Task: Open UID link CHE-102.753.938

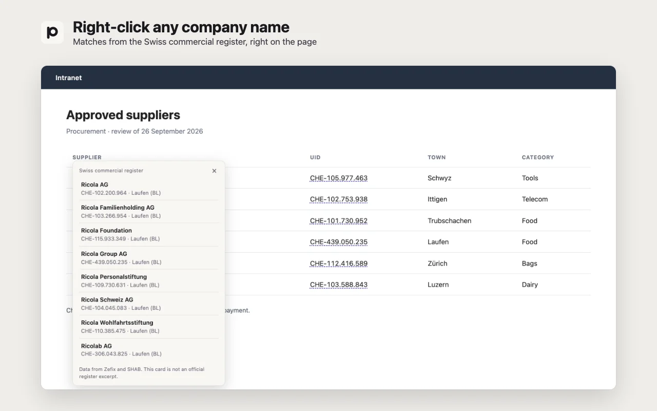Action: pos(339,199)
